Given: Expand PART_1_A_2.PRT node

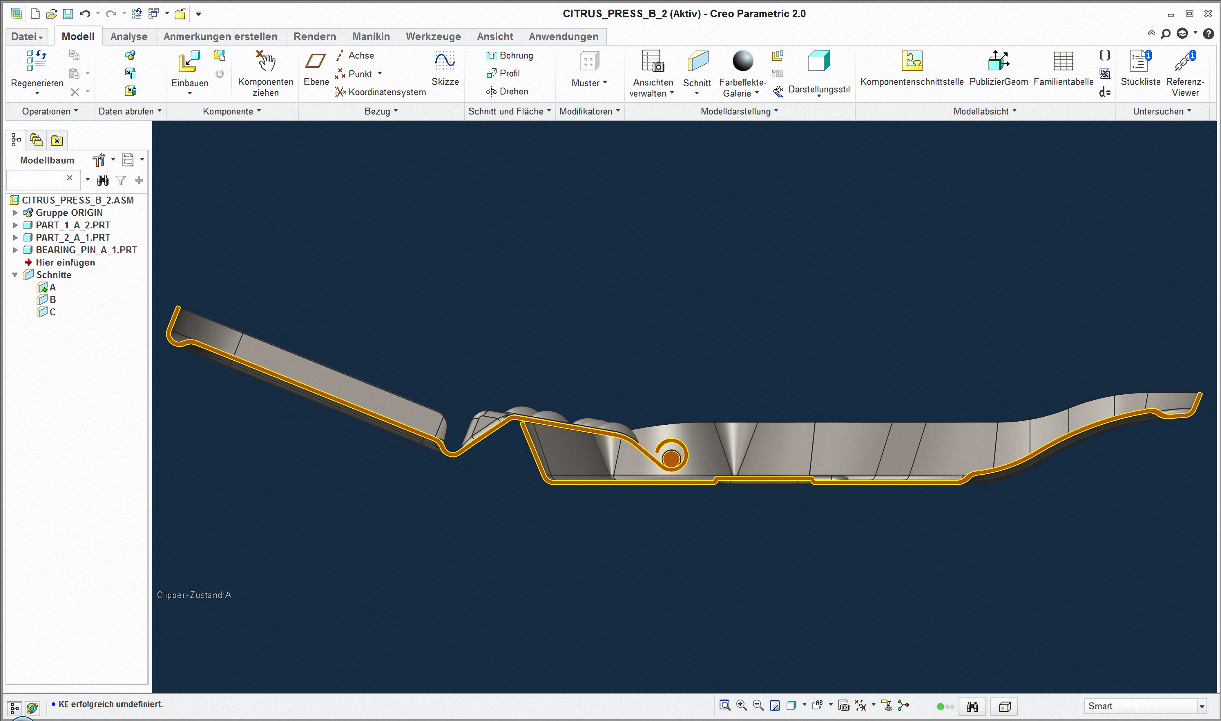Looking at the screenshot, I should pos(15,225).
